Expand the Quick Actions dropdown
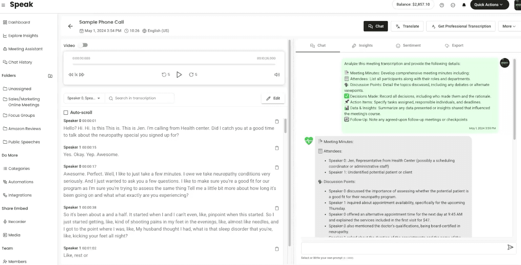The width and height of the screenshot is (521, 265). 490,5
